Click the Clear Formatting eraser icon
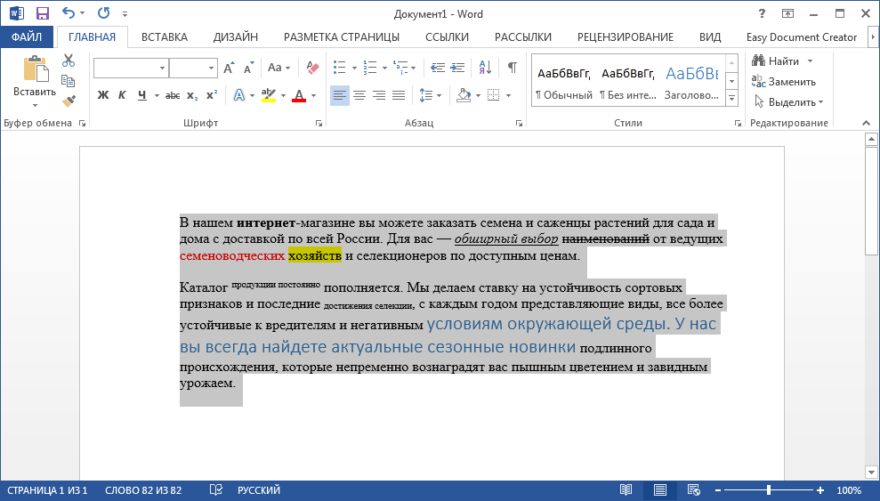Screen dimensions: 880x501 (x=311, y=68)
